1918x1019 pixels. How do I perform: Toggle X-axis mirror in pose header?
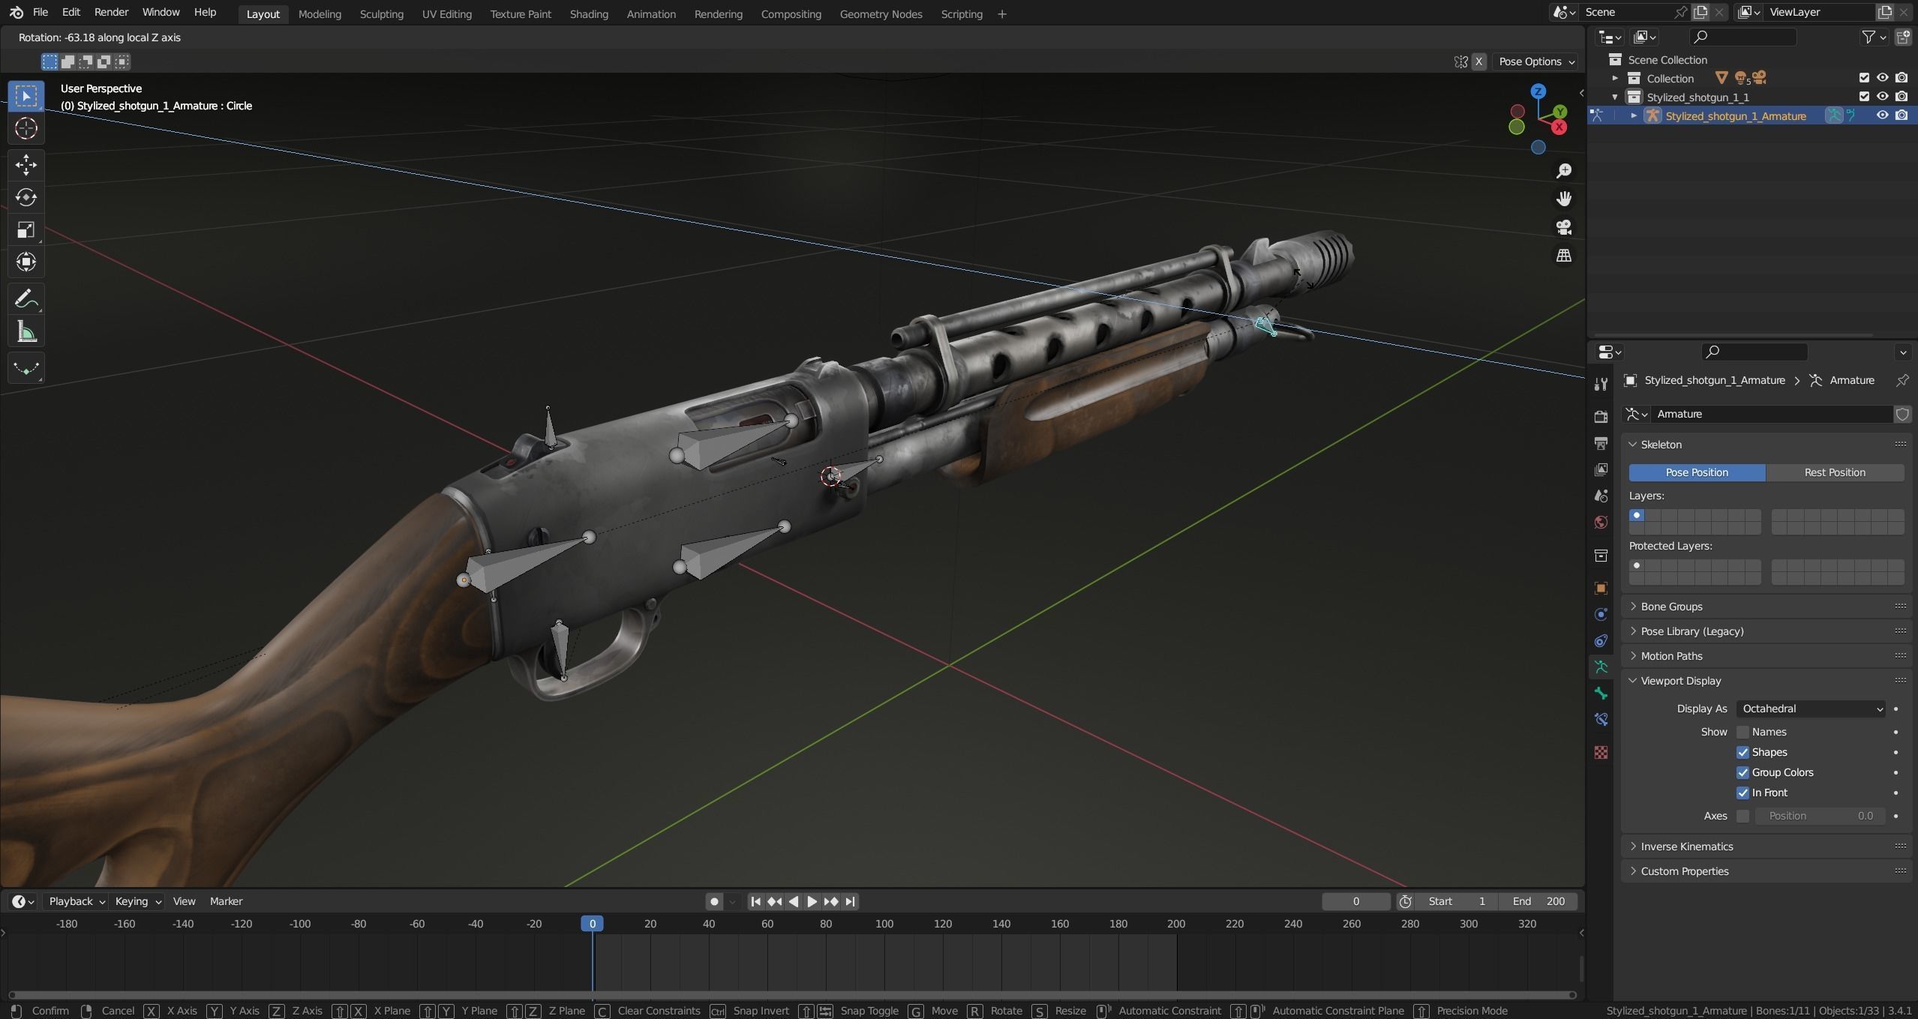pyautogui.click(x=1478, y=61)
